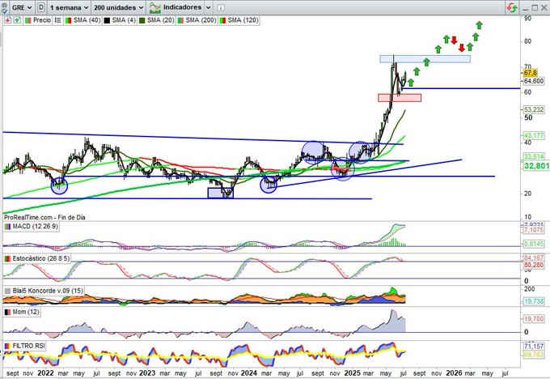The height and width of the screenshot is (379, 550).
Task: Click the 67,8 current price label
Action: [x=530, y=73]
